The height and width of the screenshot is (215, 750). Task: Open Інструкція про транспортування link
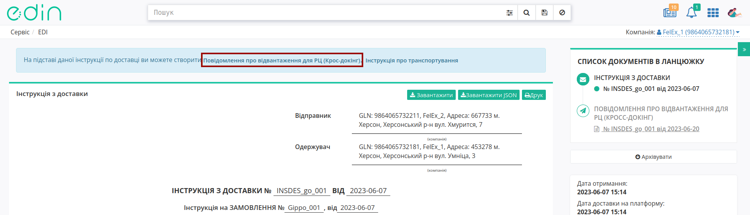411,60
